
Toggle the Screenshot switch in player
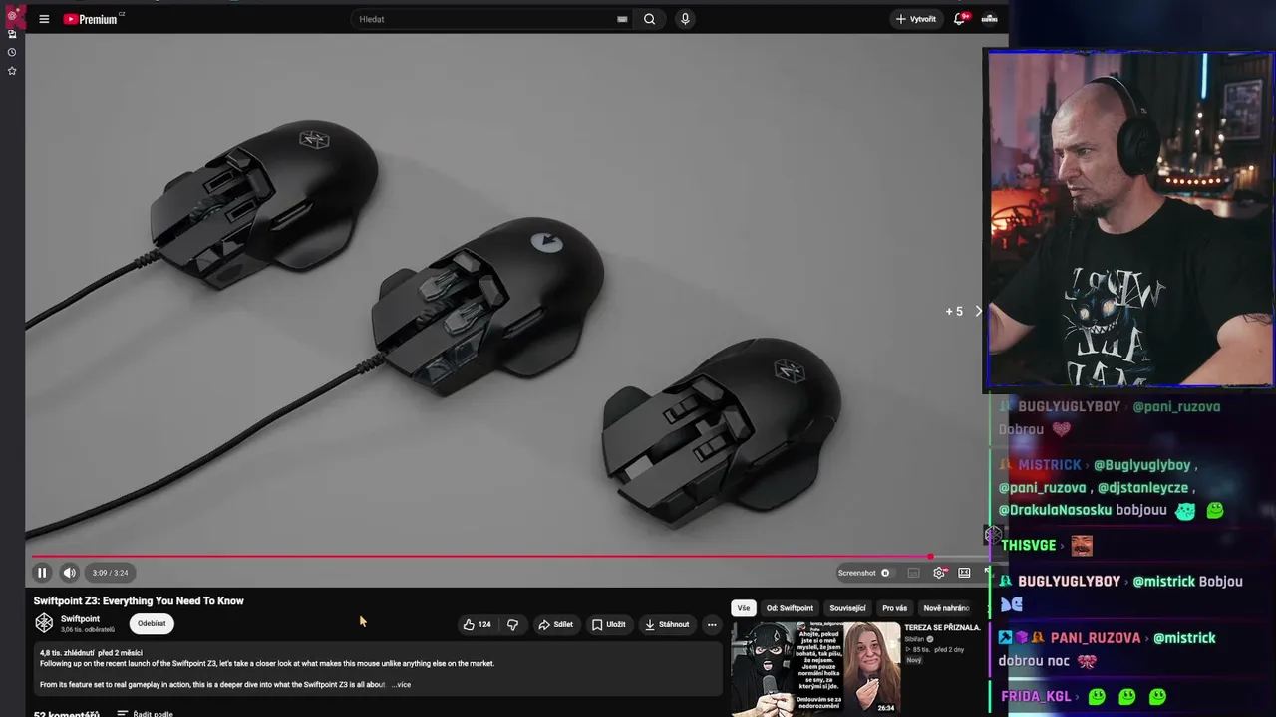pos(885,573)
